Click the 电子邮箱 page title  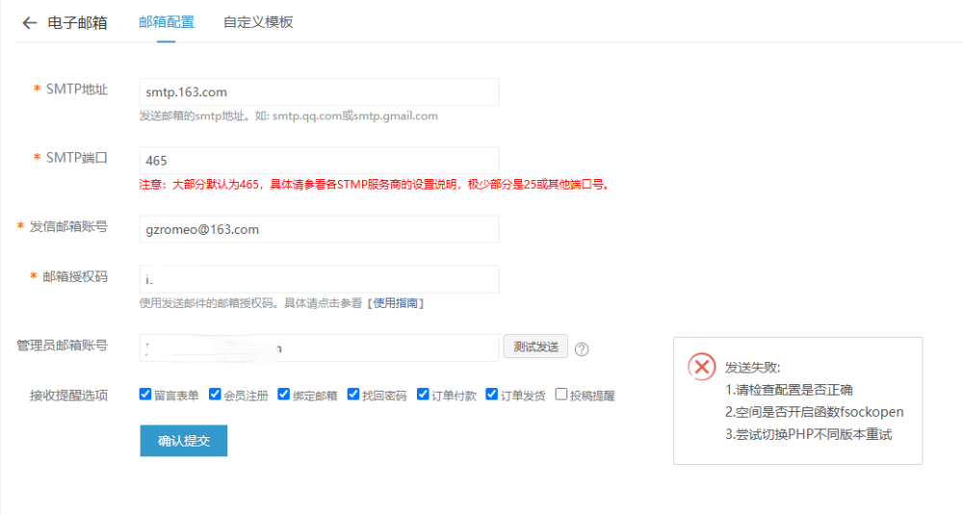tap(77, 23)
